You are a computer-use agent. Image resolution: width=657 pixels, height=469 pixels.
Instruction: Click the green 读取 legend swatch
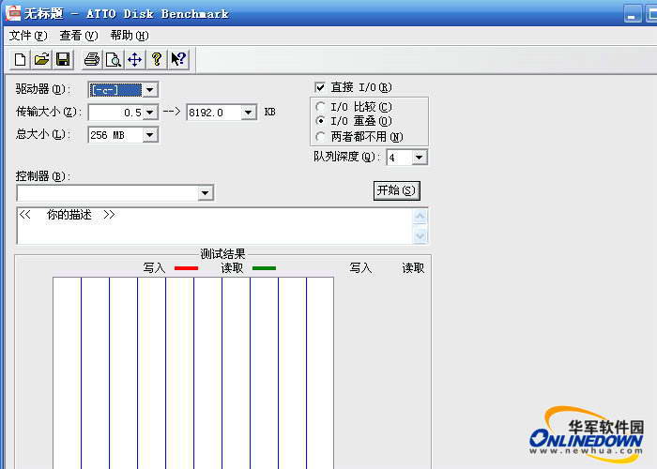(x=264, y=268)
